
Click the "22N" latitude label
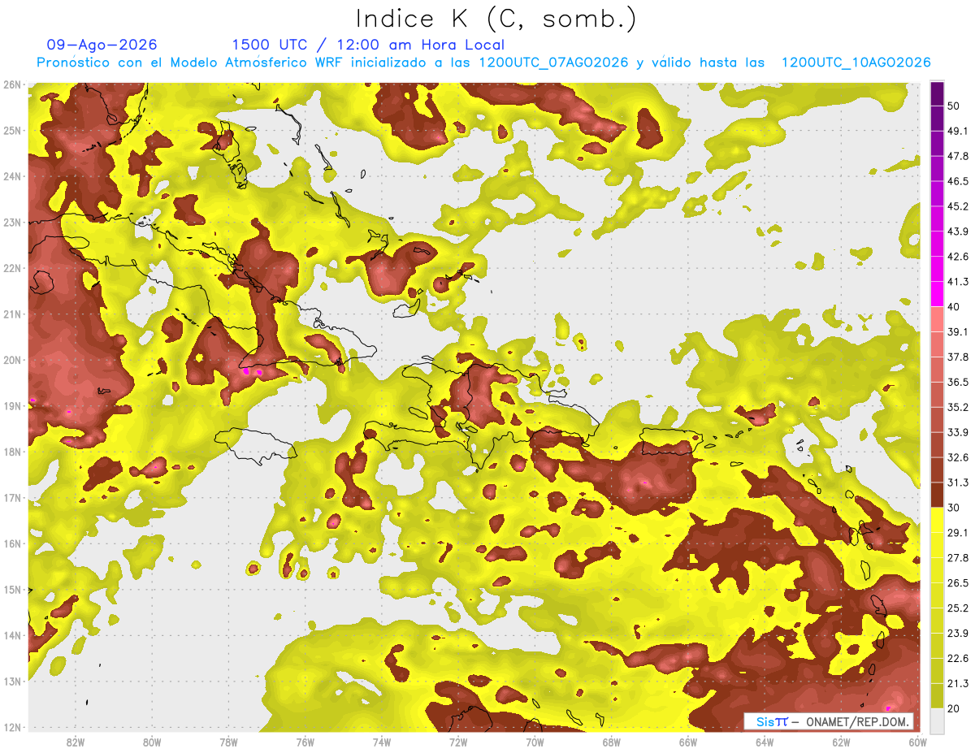click(12, 268)
